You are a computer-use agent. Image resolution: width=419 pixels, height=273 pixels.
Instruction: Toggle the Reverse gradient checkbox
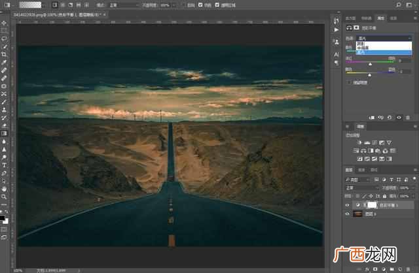pyautogui.click(x=183, y=5)
